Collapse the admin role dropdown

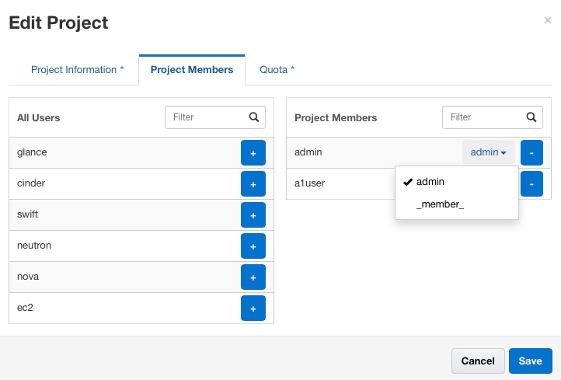click(488, 152)
